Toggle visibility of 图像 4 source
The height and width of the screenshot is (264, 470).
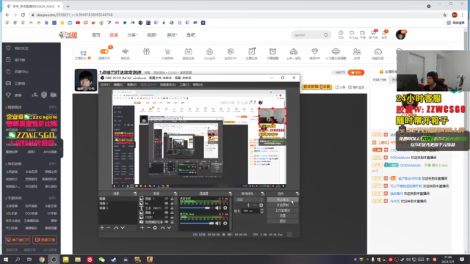[167, 213]
